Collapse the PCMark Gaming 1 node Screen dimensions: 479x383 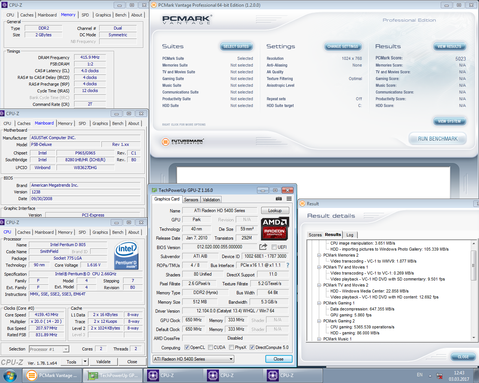tap(319, 303)
